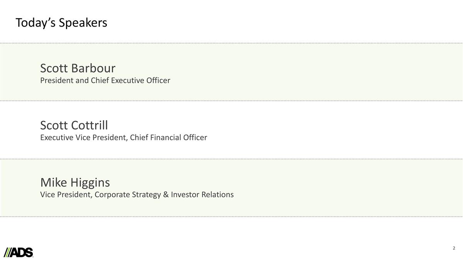Click the "Chief Financial Officer" words

pyautogui.click(x=169, y=138)
